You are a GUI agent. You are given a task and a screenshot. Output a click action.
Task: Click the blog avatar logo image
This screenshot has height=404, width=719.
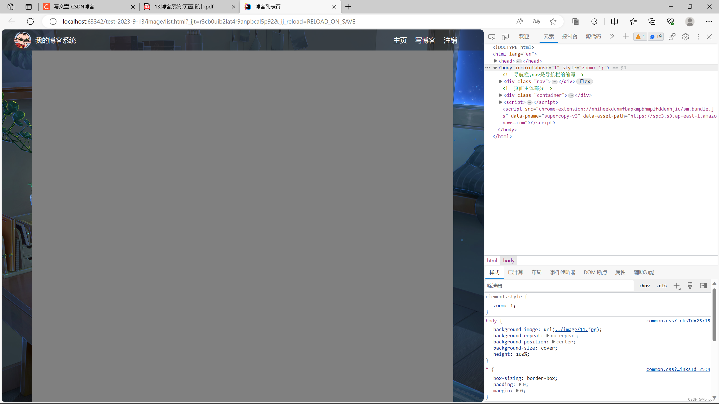(23, 40)
